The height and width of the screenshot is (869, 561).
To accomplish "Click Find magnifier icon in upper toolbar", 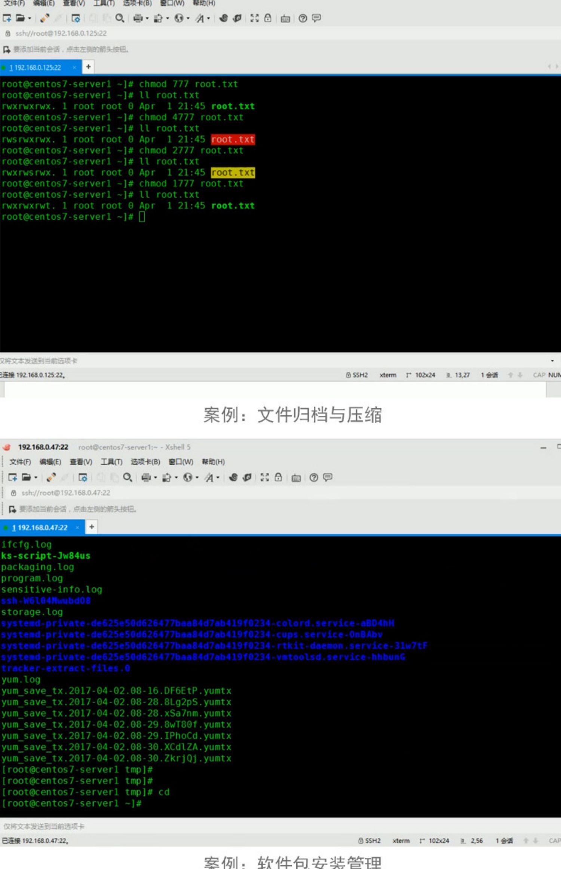I will point(120,18).
